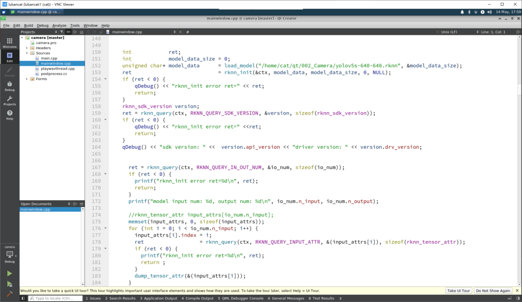
Task: Fold the code block at line 154
Action: pos(105,79)
